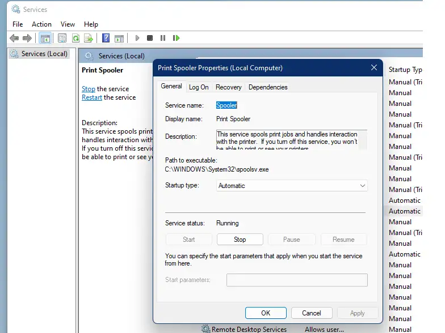Click the description box scrollbar
445x333 pixels.
coord(363,139)
